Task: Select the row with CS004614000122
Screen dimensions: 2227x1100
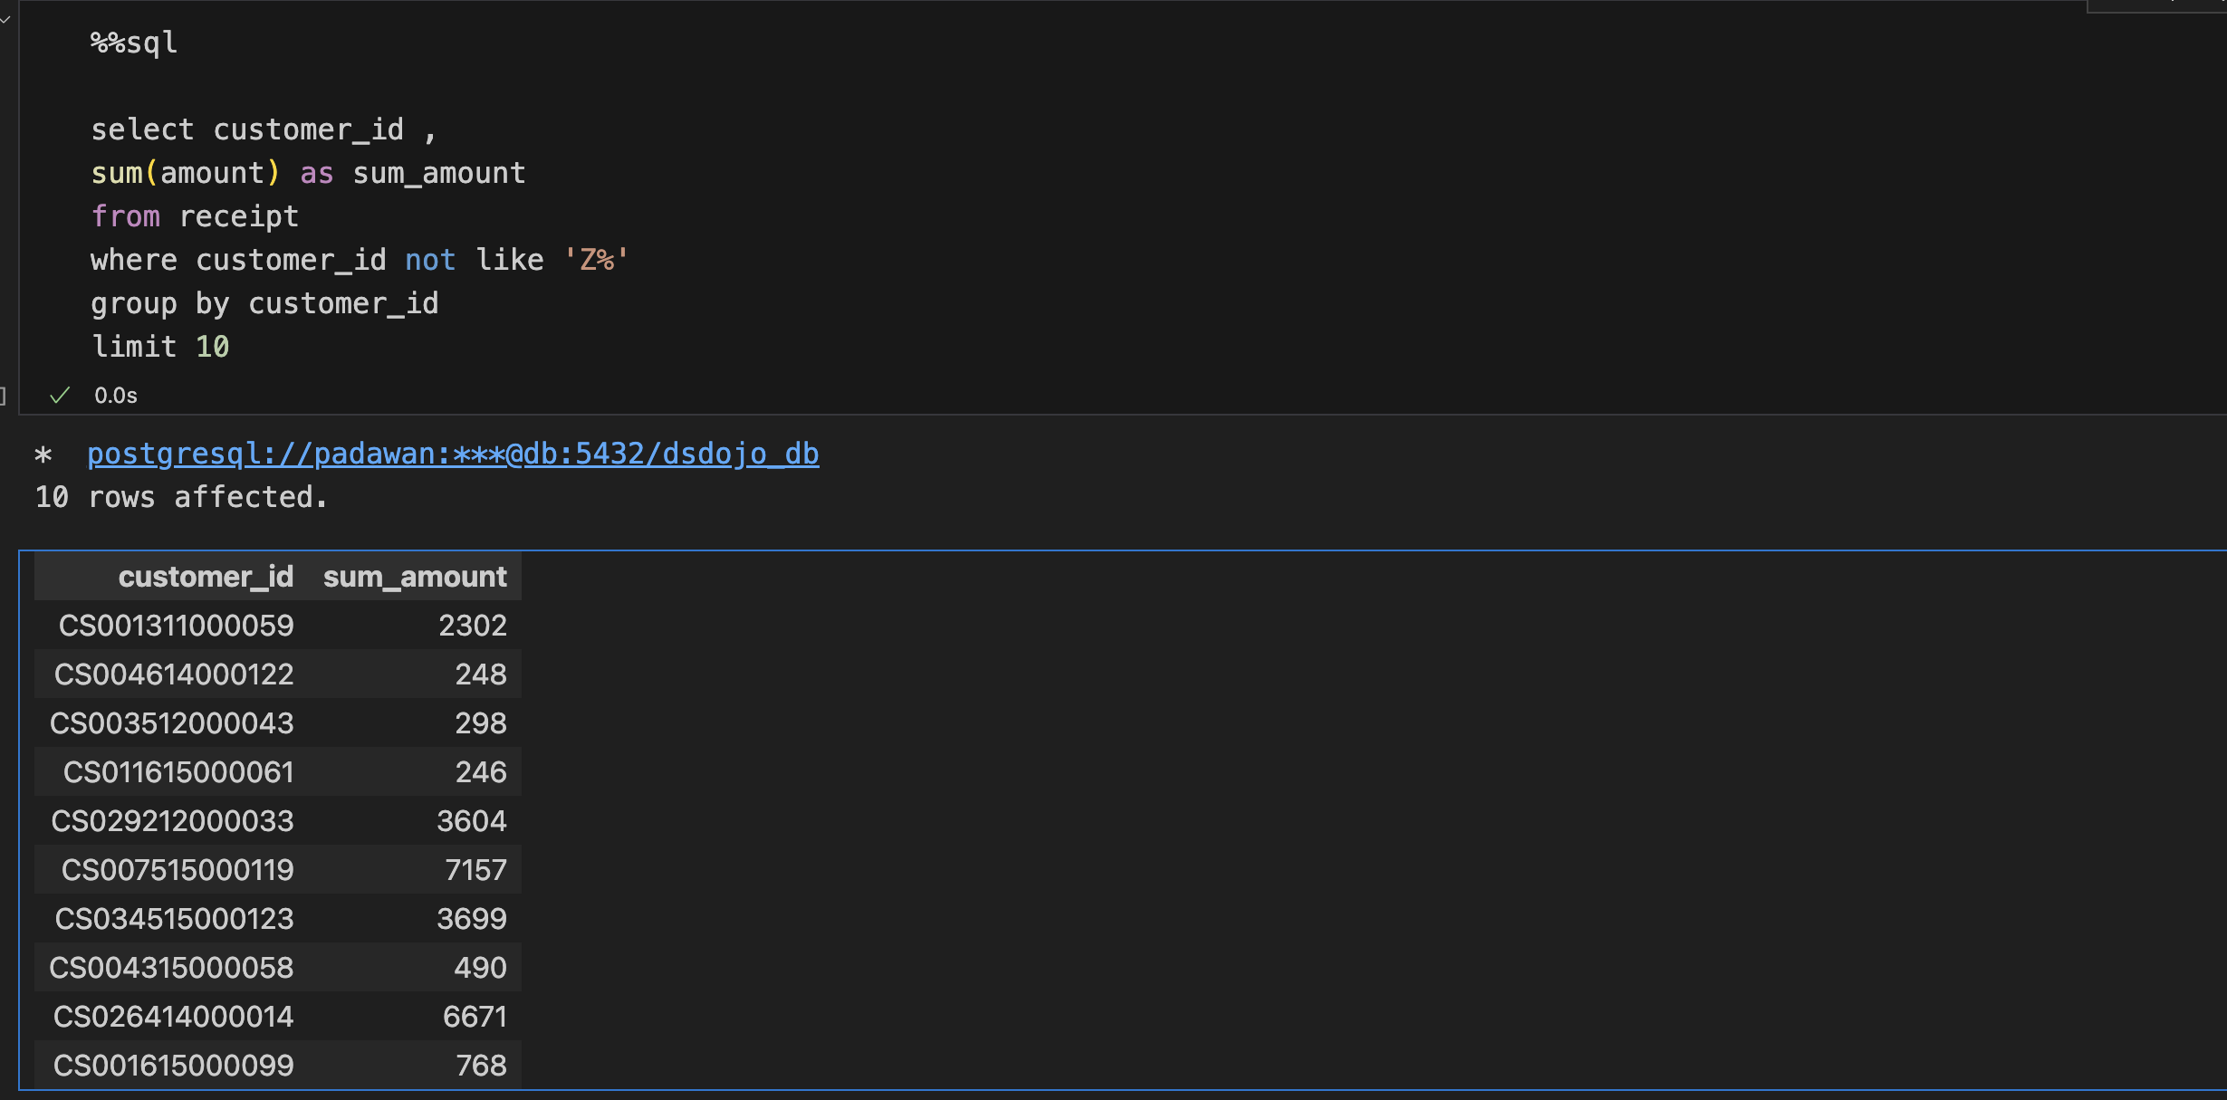Action: 278,674
